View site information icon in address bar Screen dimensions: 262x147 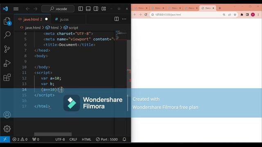pyautogui.click(x=152, y=15)
